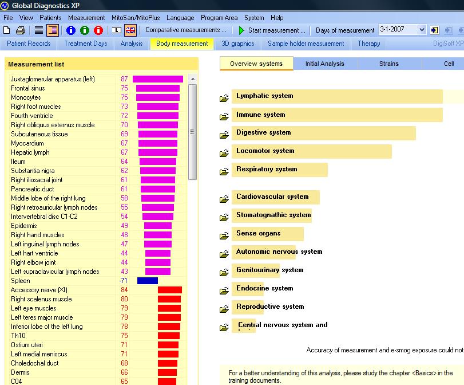The height and width of the screenshot is (385, 464).
Task: Open folder icon for Endocrine system
Action: tap(224, 290)
